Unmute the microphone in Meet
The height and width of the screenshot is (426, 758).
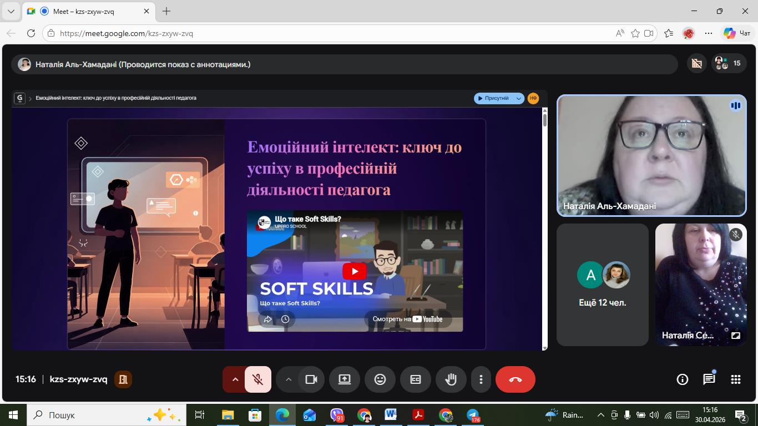coord(258,379)
